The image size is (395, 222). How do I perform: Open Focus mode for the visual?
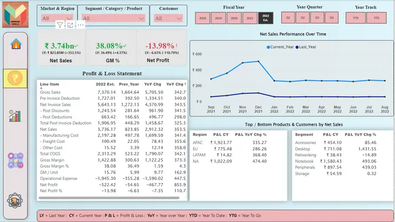[70, 25]
